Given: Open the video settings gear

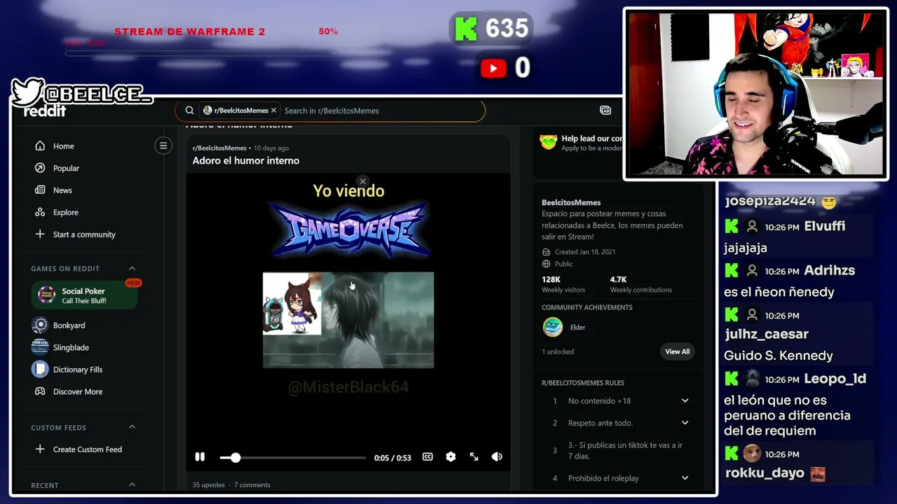Looking at the screenshot, I should click(451, 457).
